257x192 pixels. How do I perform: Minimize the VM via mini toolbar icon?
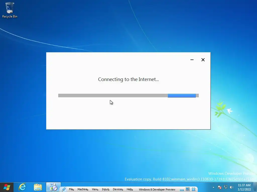pos(182,189)
